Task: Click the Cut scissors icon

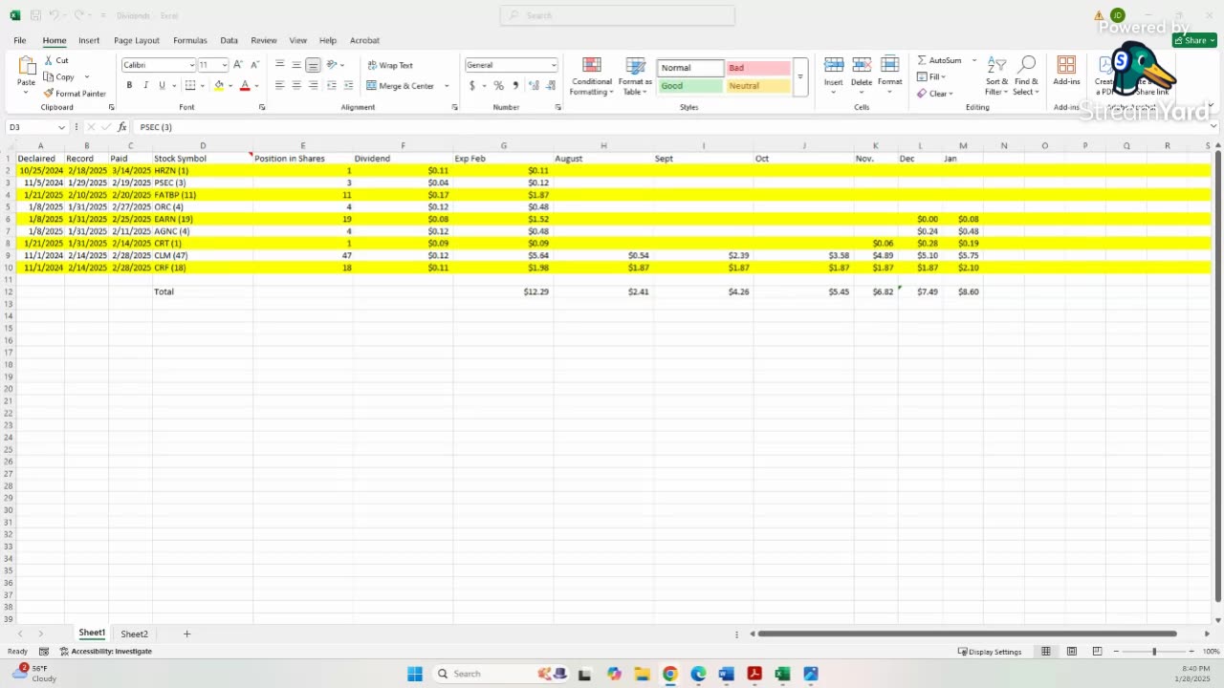Action: (49, 60)
